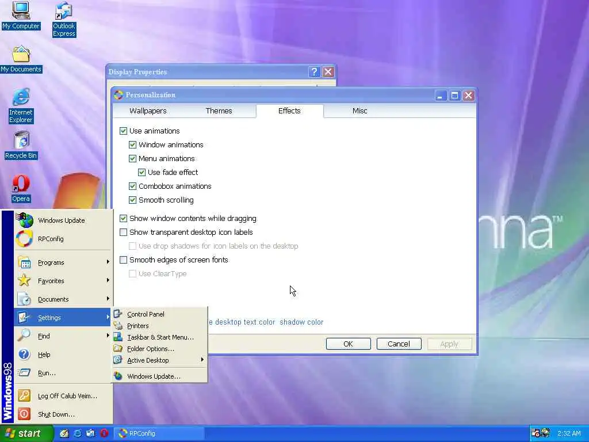Screen dimensions: 589x442
Task: Open Taskbar & Start Menu settings
Action: pyautogui.click(x=160, y=337)
